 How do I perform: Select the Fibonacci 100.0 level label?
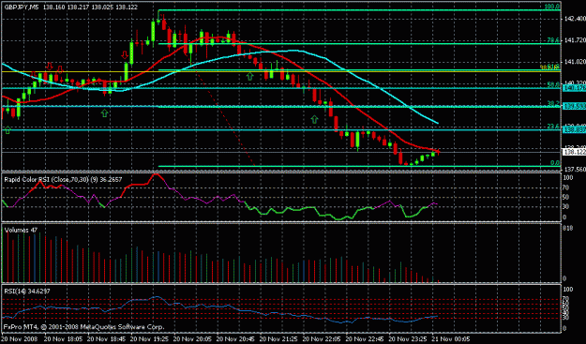tap(551, 7)
